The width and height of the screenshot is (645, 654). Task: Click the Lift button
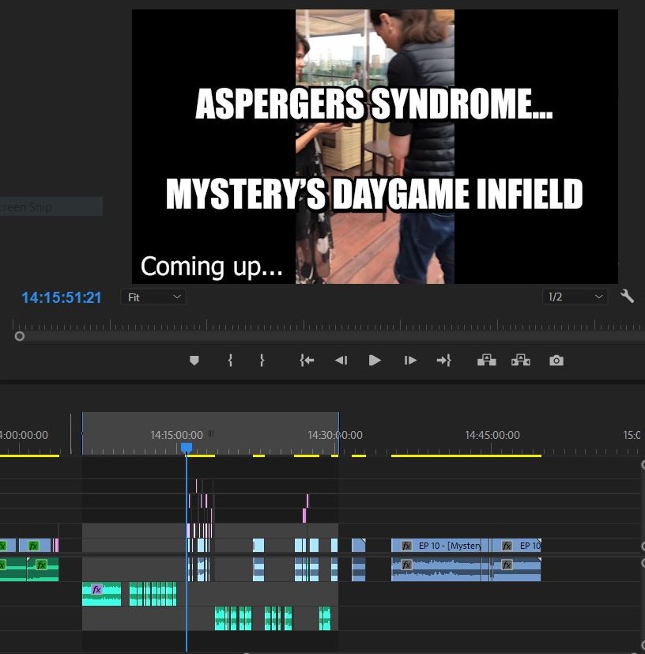coord(486,361)
